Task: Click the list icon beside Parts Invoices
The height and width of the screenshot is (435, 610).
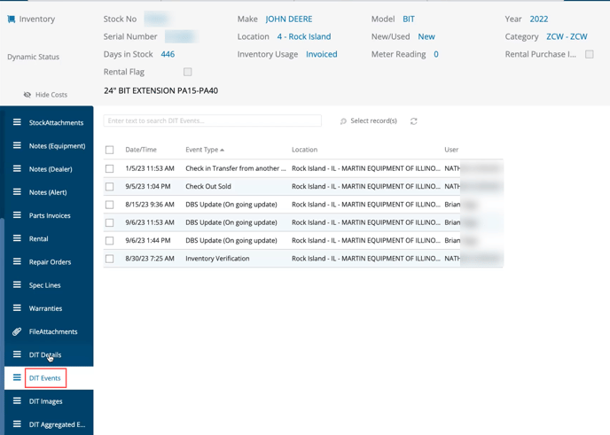Action: click(17, 215)
